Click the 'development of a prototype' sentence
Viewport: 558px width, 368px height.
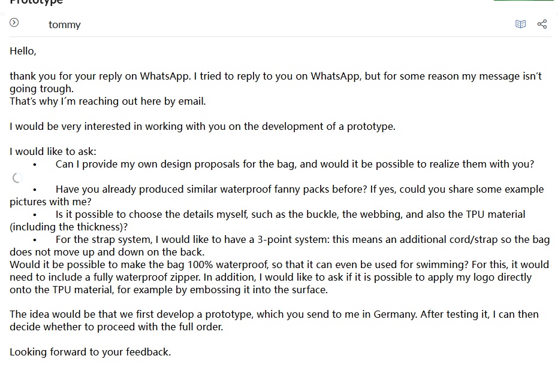(203, 126)
